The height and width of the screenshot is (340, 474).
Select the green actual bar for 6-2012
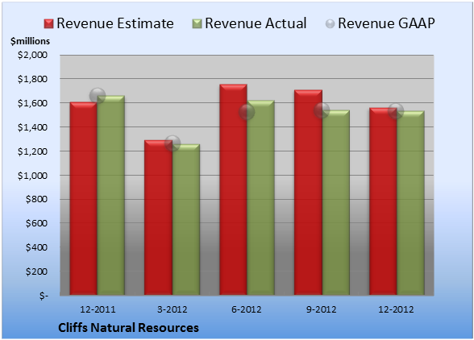[261, 198]
